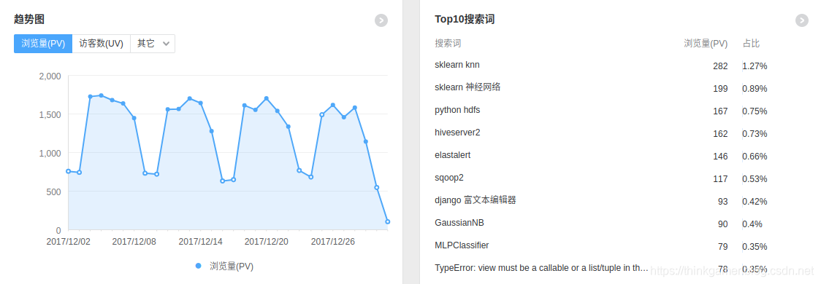Select the TypeError view must be callable row
The height and width of the screenshot is (284, 821).
(x=541, y=268)
